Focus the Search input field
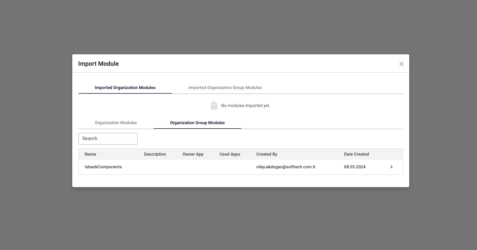The height and width of the screenshot is (250, 477). pos(108,138)
